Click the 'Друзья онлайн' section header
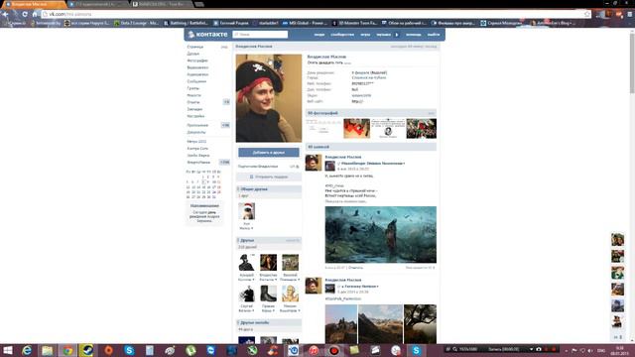The width and height of the screenshot is (635, 357). [269, 323]
